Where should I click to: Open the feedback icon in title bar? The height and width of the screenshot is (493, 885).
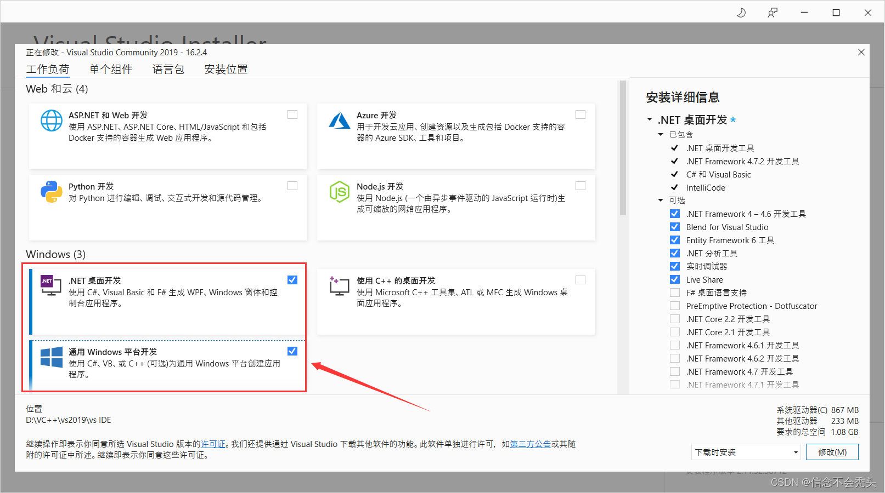[x=773, y=12]
